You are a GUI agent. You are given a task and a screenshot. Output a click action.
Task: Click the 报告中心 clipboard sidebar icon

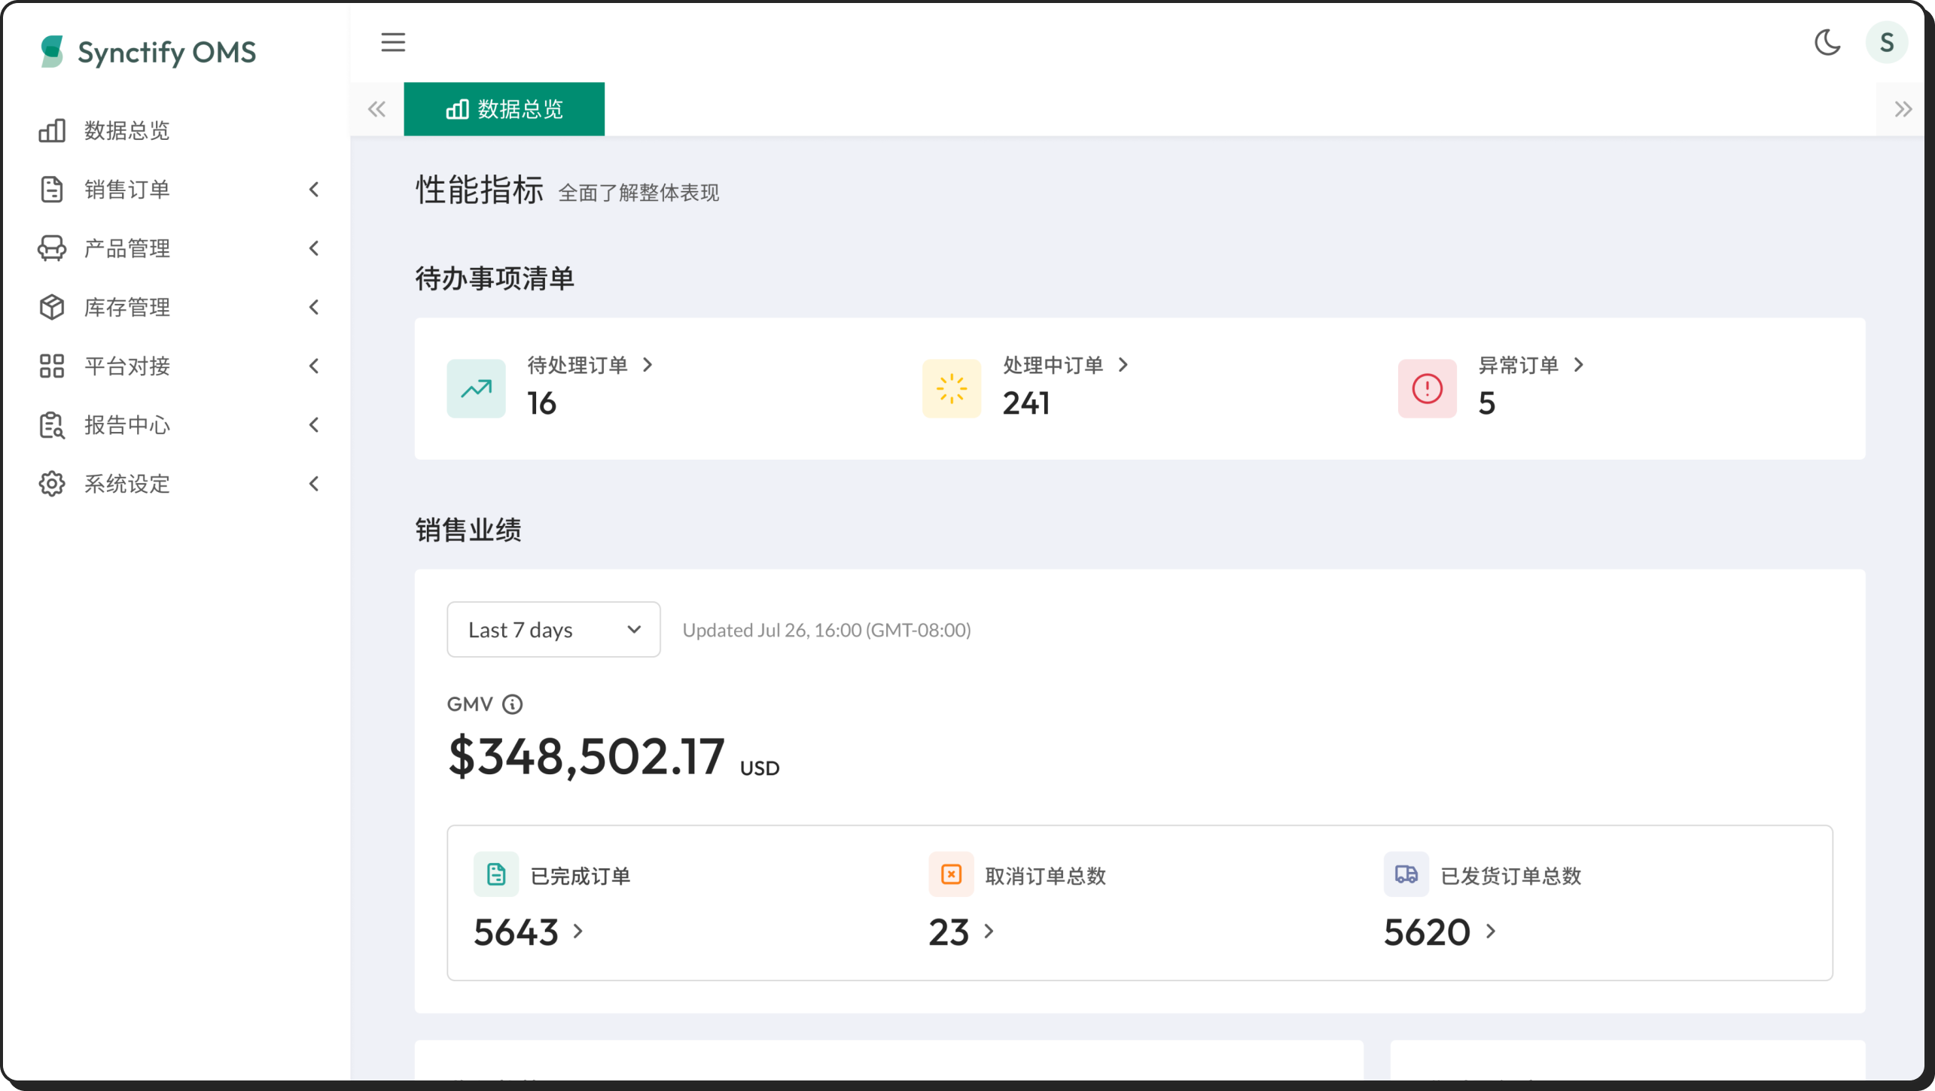pyautogui.click(x=52, y=425)
